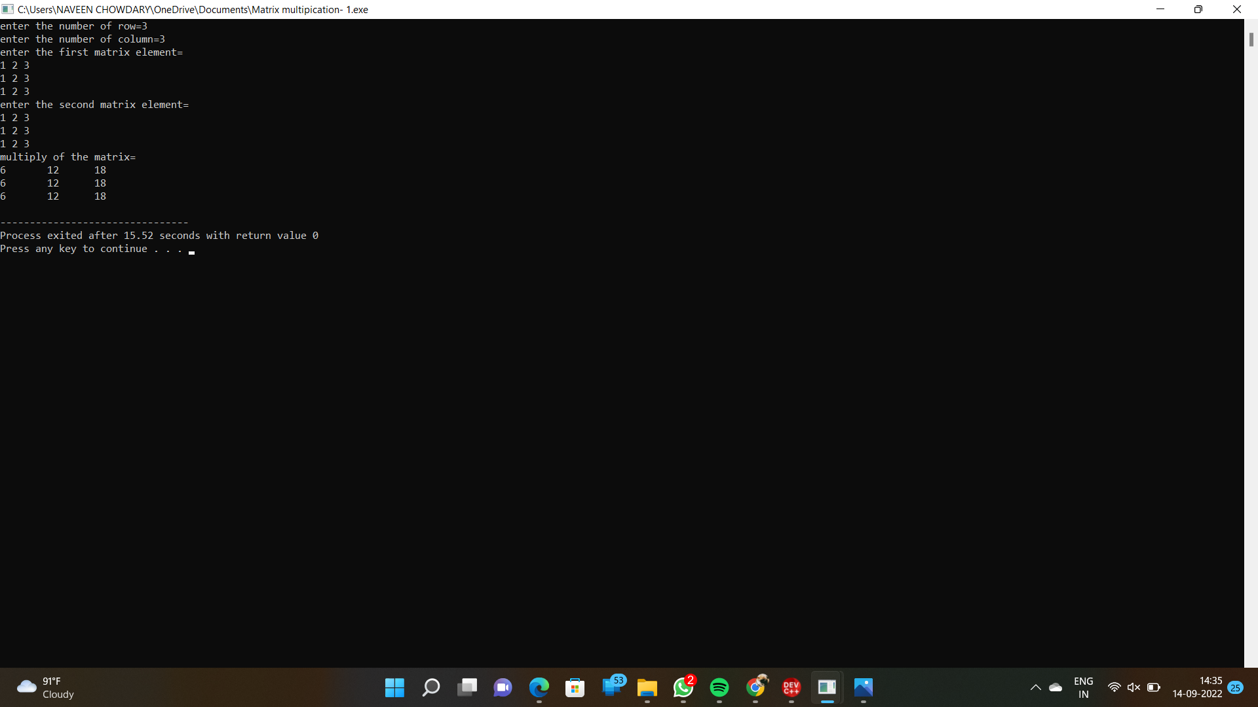The height and width of the screenshot is (707, 1258).
Task: Toggle Task View on the taskbar
Action: point(467,688)
